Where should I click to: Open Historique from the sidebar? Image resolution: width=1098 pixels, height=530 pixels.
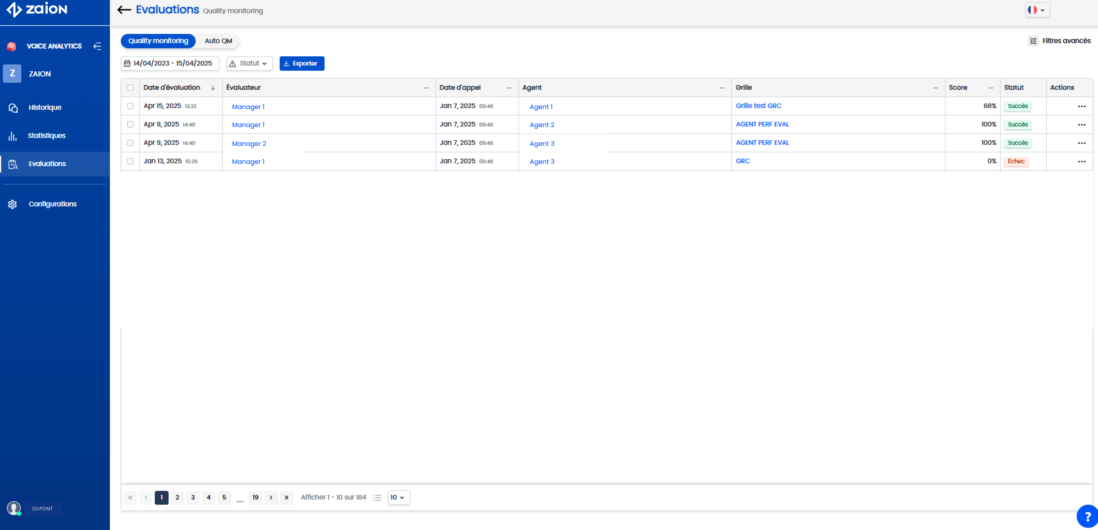pos(45,107)
